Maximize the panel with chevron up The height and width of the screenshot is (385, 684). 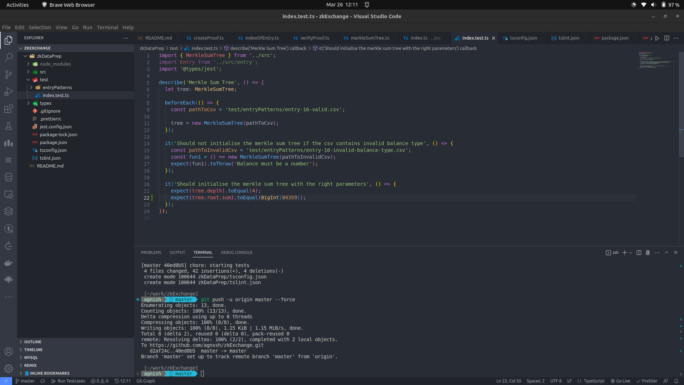point(667,252)
